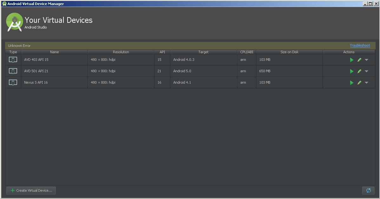Open actions dropdown for AVD 403 API 15

pyautogui.click(x=366, y=60)
